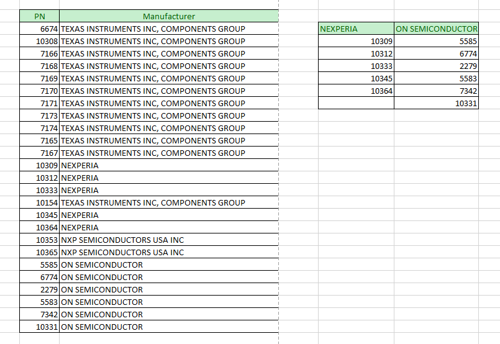Screen dimensions: 500x344
Task: Select PN 10312 in the left table
Action: click(40, 178)
